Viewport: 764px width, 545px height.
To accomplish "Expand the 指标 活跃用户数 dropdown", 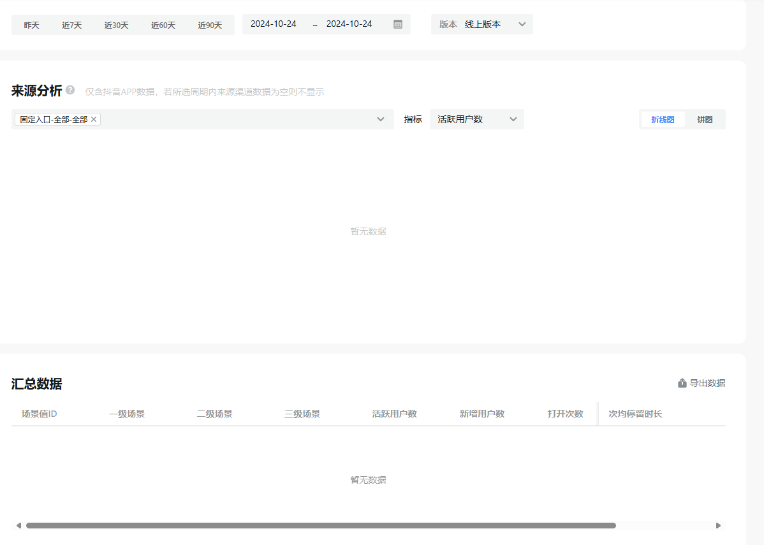I will 477,119.
